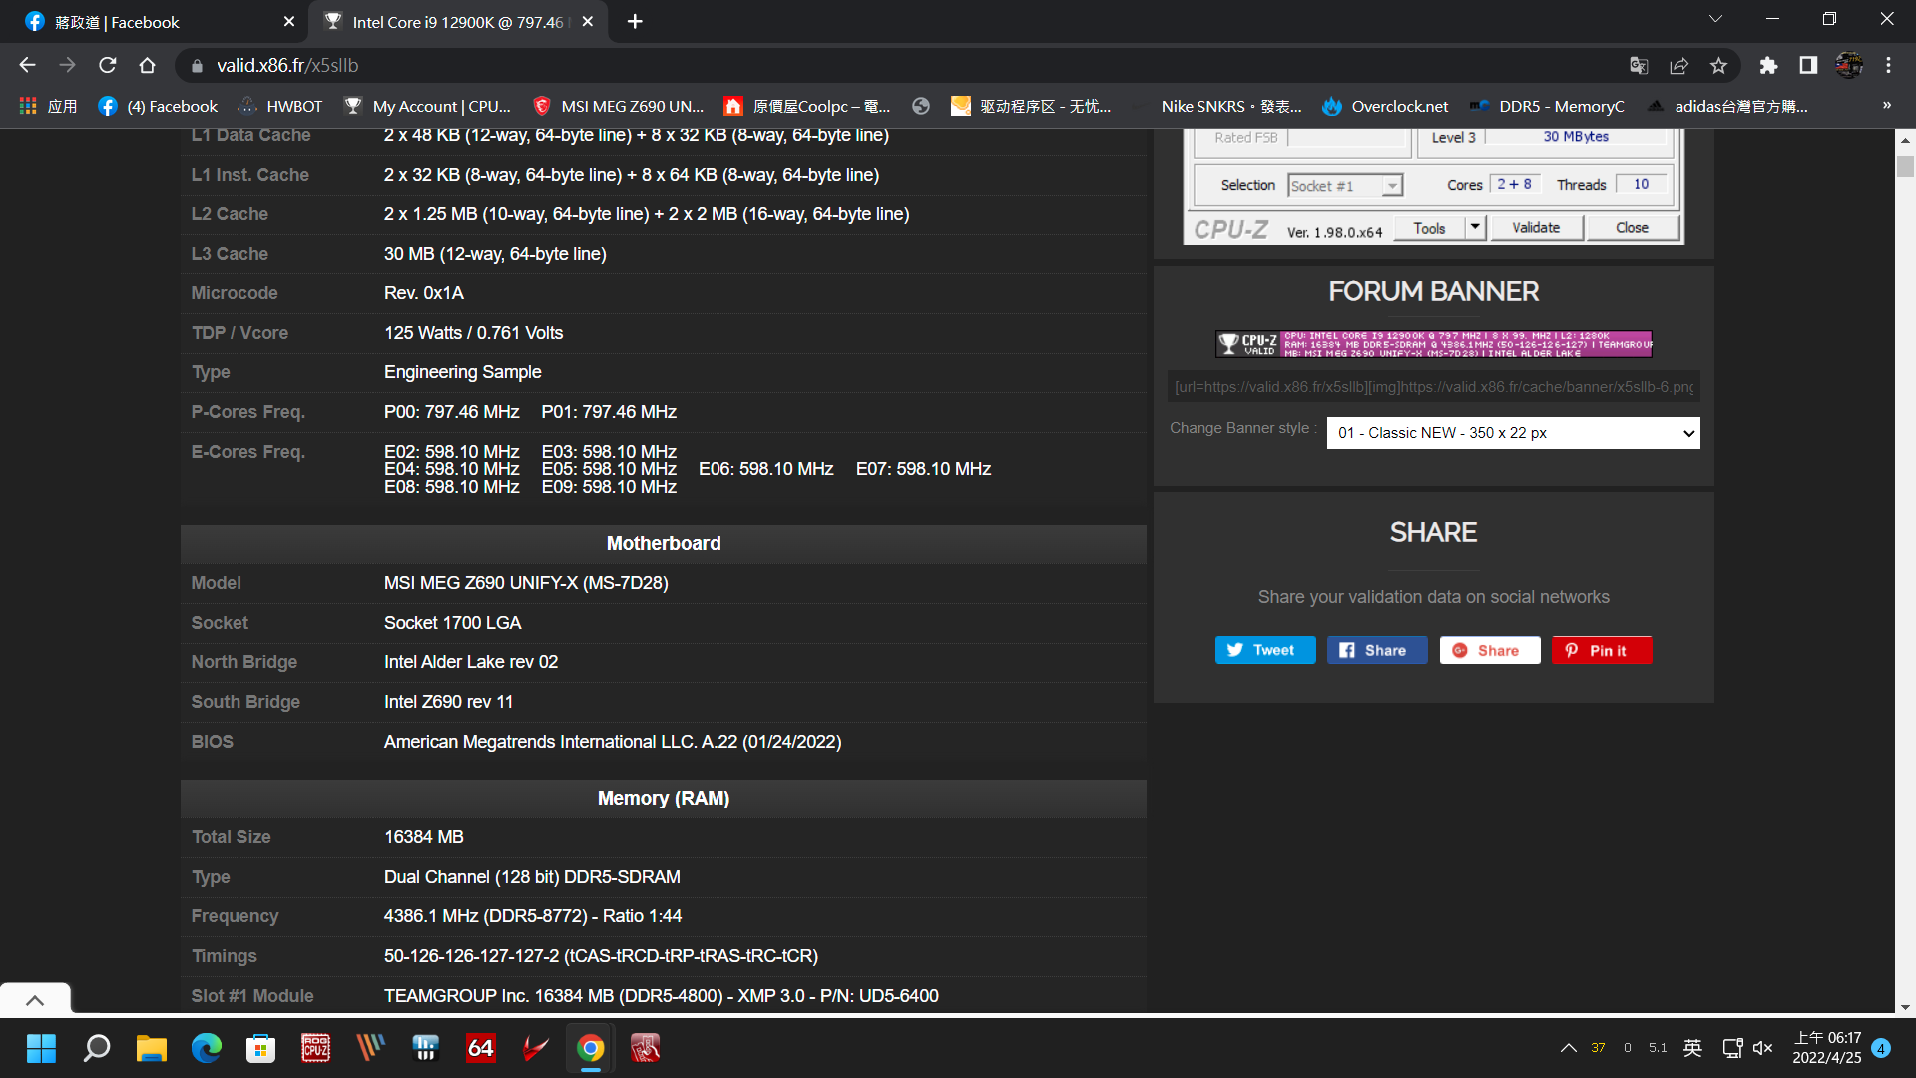Show more bookmarks with the chevron

click(x=1886, y=105)
